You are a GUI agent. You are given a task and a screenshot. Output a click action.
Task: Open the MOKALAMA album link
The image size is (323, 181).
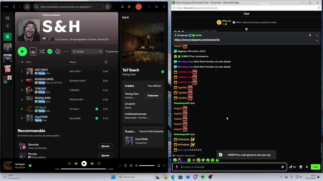[x=76, y=100]
